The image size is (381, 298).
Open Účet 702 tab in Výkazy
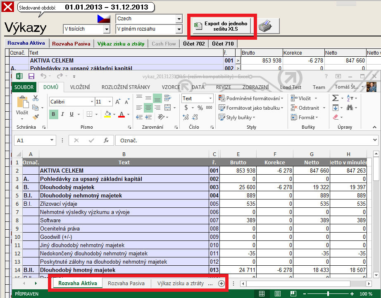click(x=194, y=44)
